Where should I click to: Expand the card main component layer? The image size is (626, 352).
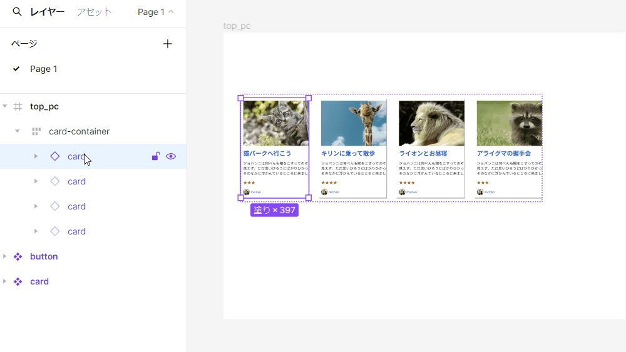[5, 281]
